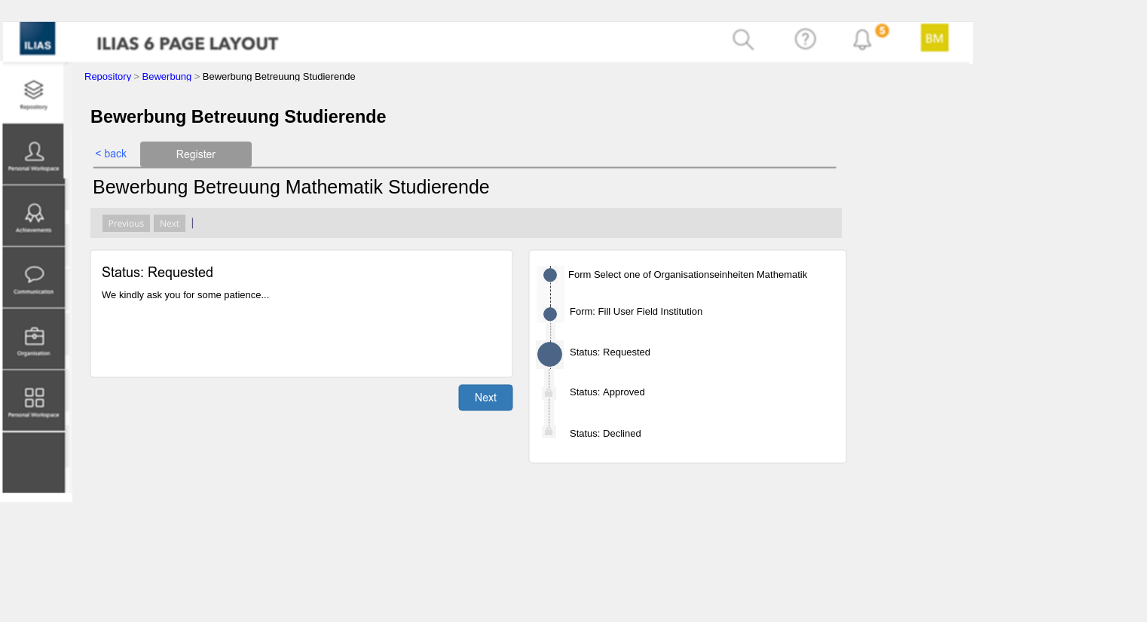Image resolution: width=1147 pixels, height=622 pixels.
Task: Select the 'Form: Fill User Field Institution' step
Action: (635, 312)
